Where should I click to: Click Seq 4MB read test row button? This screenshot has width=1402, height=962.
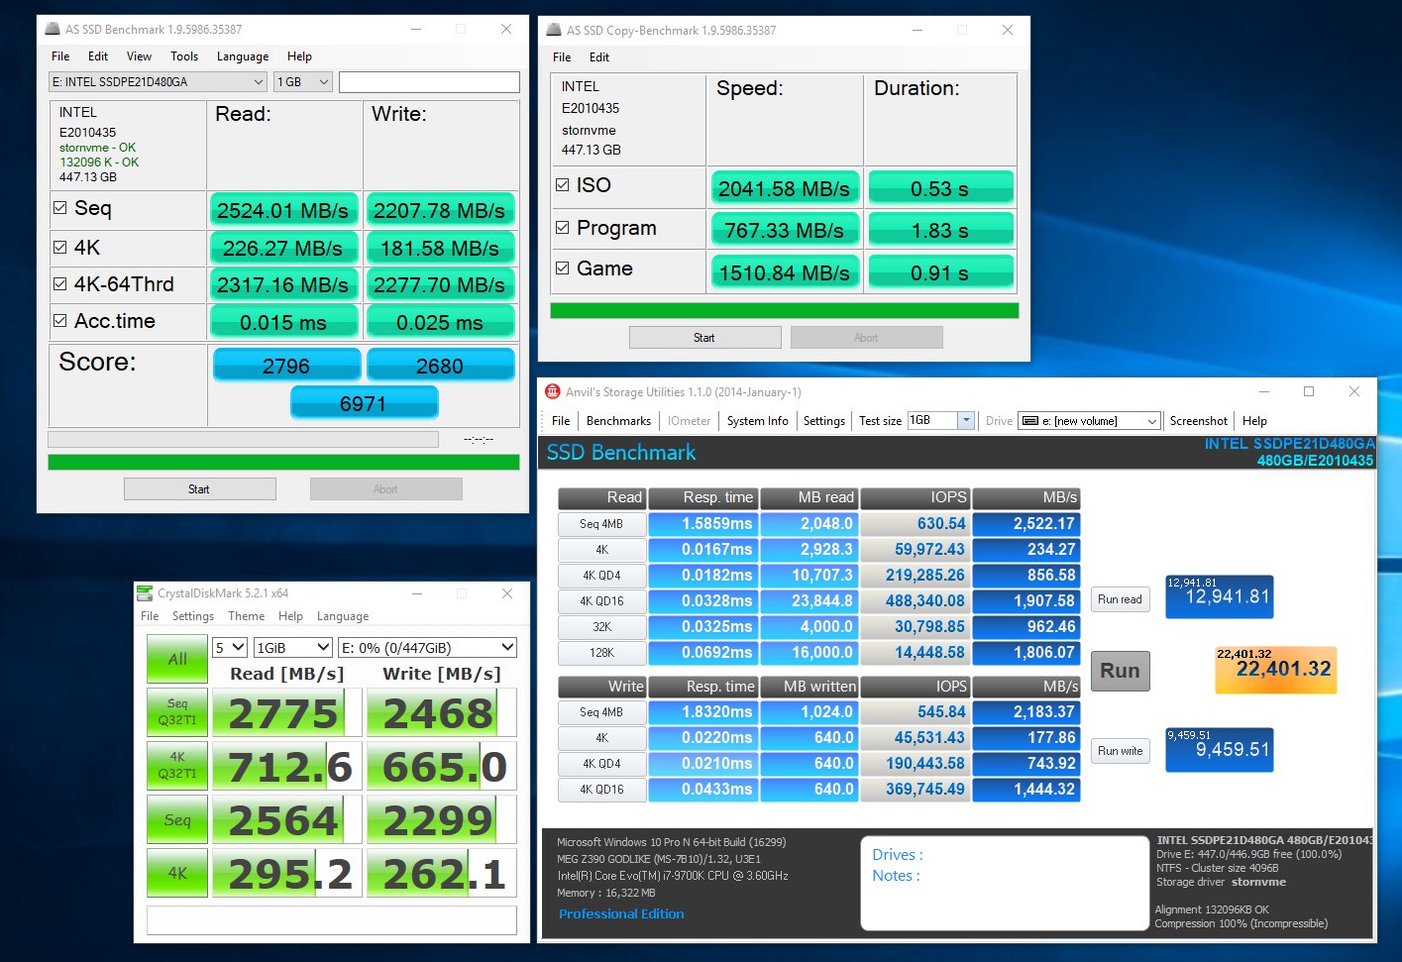601,524
